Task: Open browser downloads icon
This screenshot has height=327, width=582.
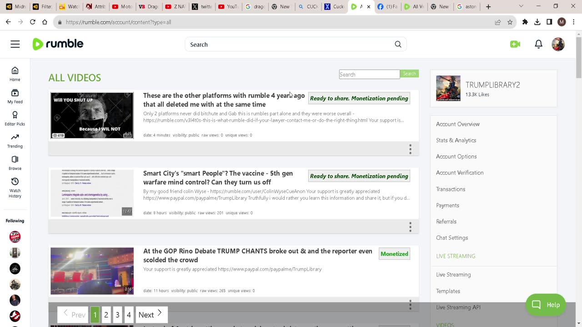Action: point(537,22)
